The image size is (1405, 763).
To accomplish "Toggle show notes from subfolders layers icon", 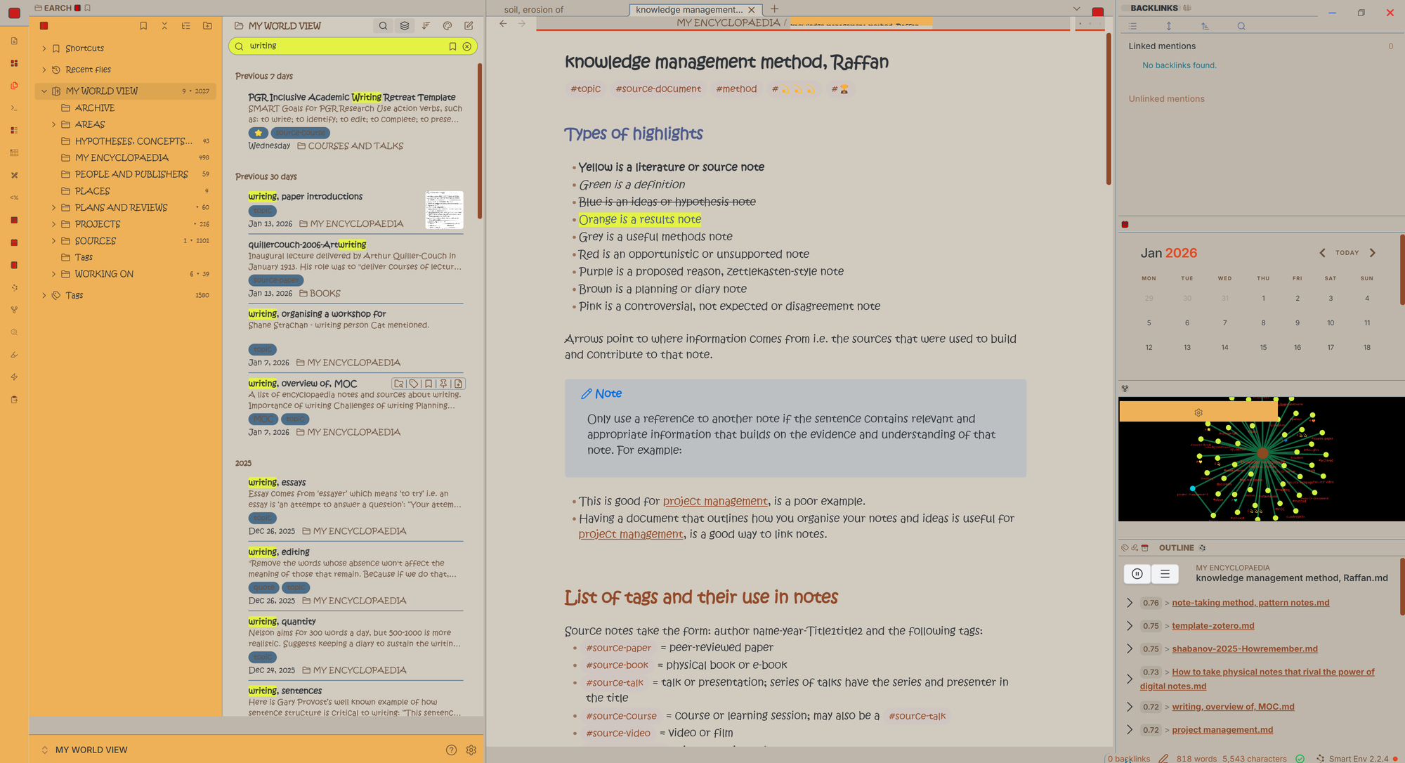I will pos(405,26).
